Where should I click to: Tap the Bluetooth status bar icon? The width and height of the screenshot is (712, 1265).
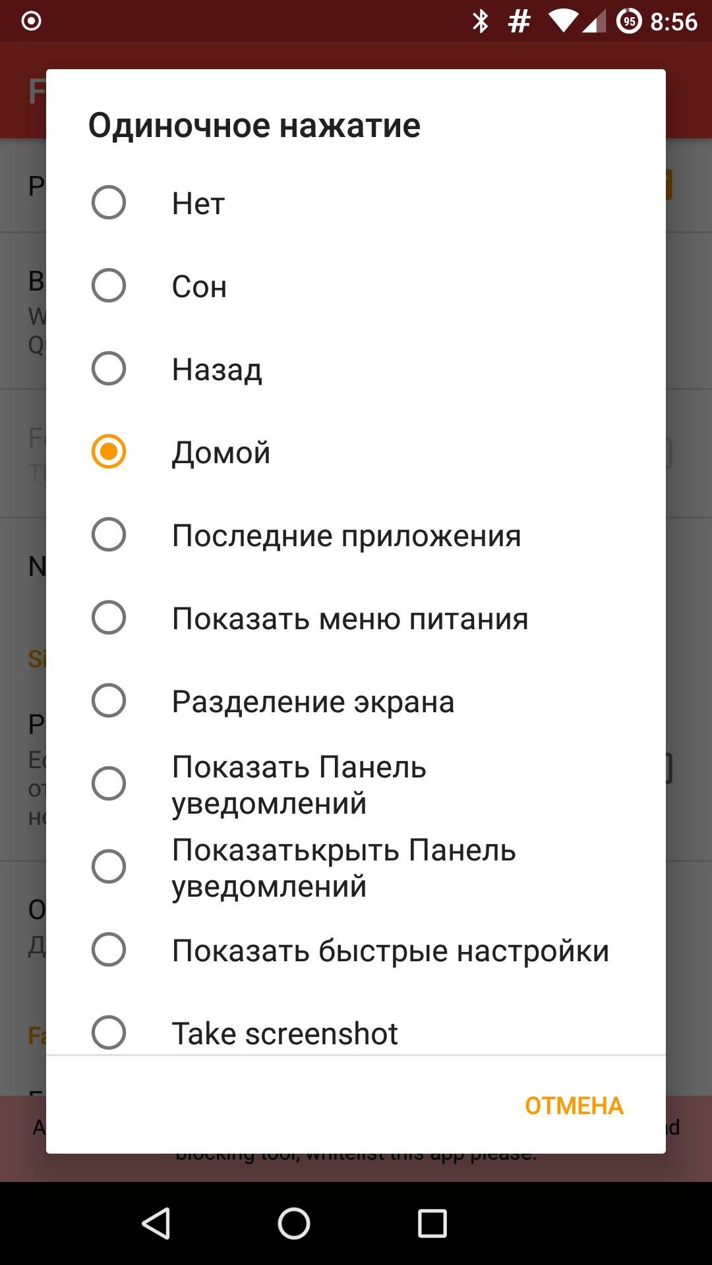481,22
